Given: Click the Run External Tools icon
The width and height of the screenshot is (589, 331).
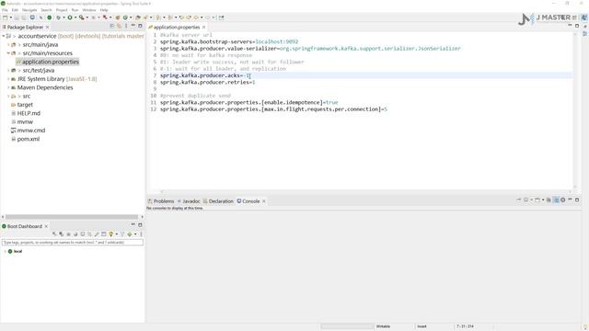Looking at the screenshot, I should coord(82,17).
